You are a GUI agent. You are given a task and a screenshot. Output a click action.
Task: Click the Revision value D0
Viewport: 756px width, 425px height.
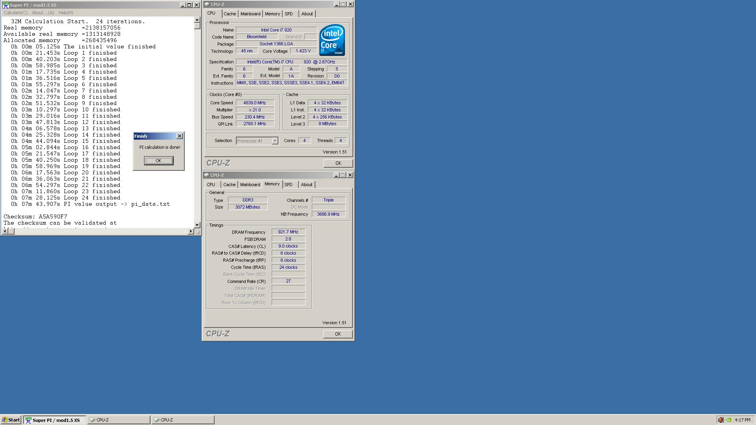click(337, 76)
